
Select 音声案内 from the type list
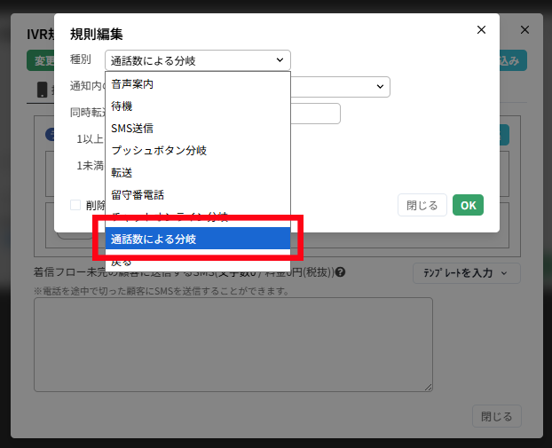point(198,84)
